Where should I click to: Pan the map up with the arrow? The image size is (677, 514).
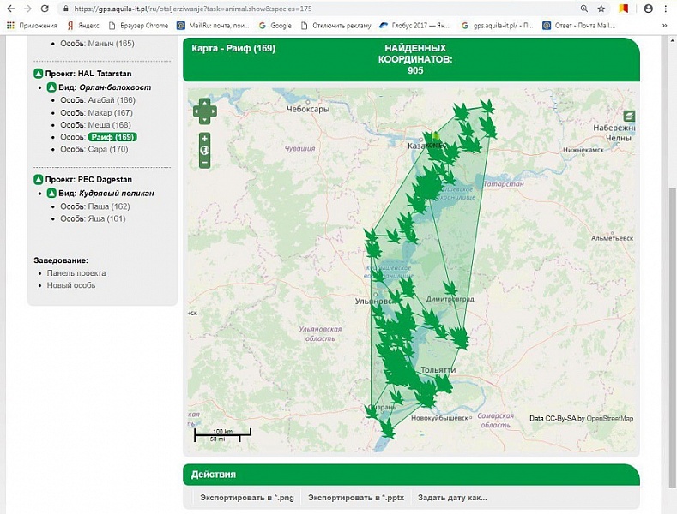coord(205,103)
